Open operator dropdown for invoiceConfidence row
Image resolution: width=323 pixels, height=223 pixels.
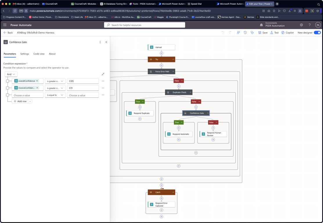coord(55,88)
